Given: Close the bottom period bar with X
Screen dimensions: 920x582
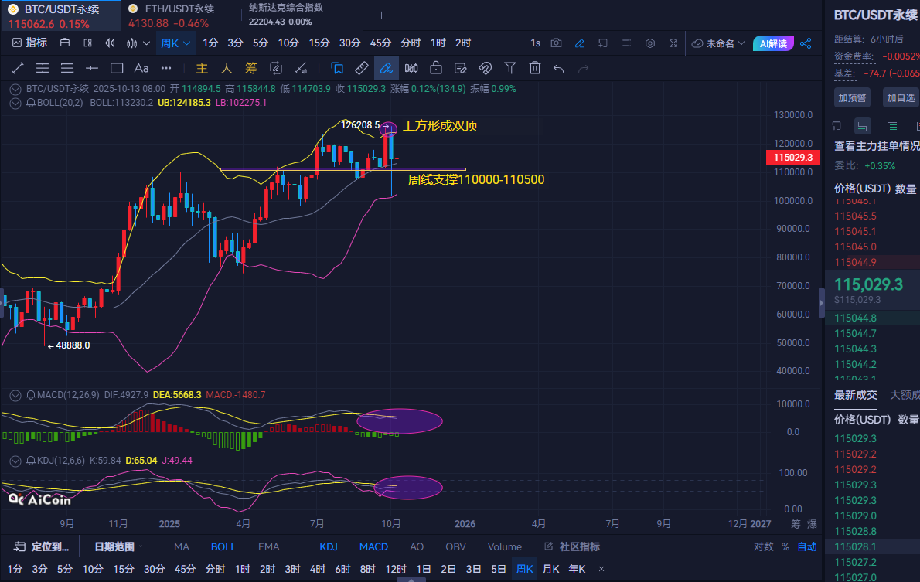Looking at the screenshot, I should click(x=601, y=569).
